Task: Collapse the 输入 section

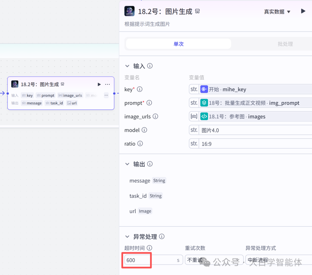Action: tap(127, 66)
